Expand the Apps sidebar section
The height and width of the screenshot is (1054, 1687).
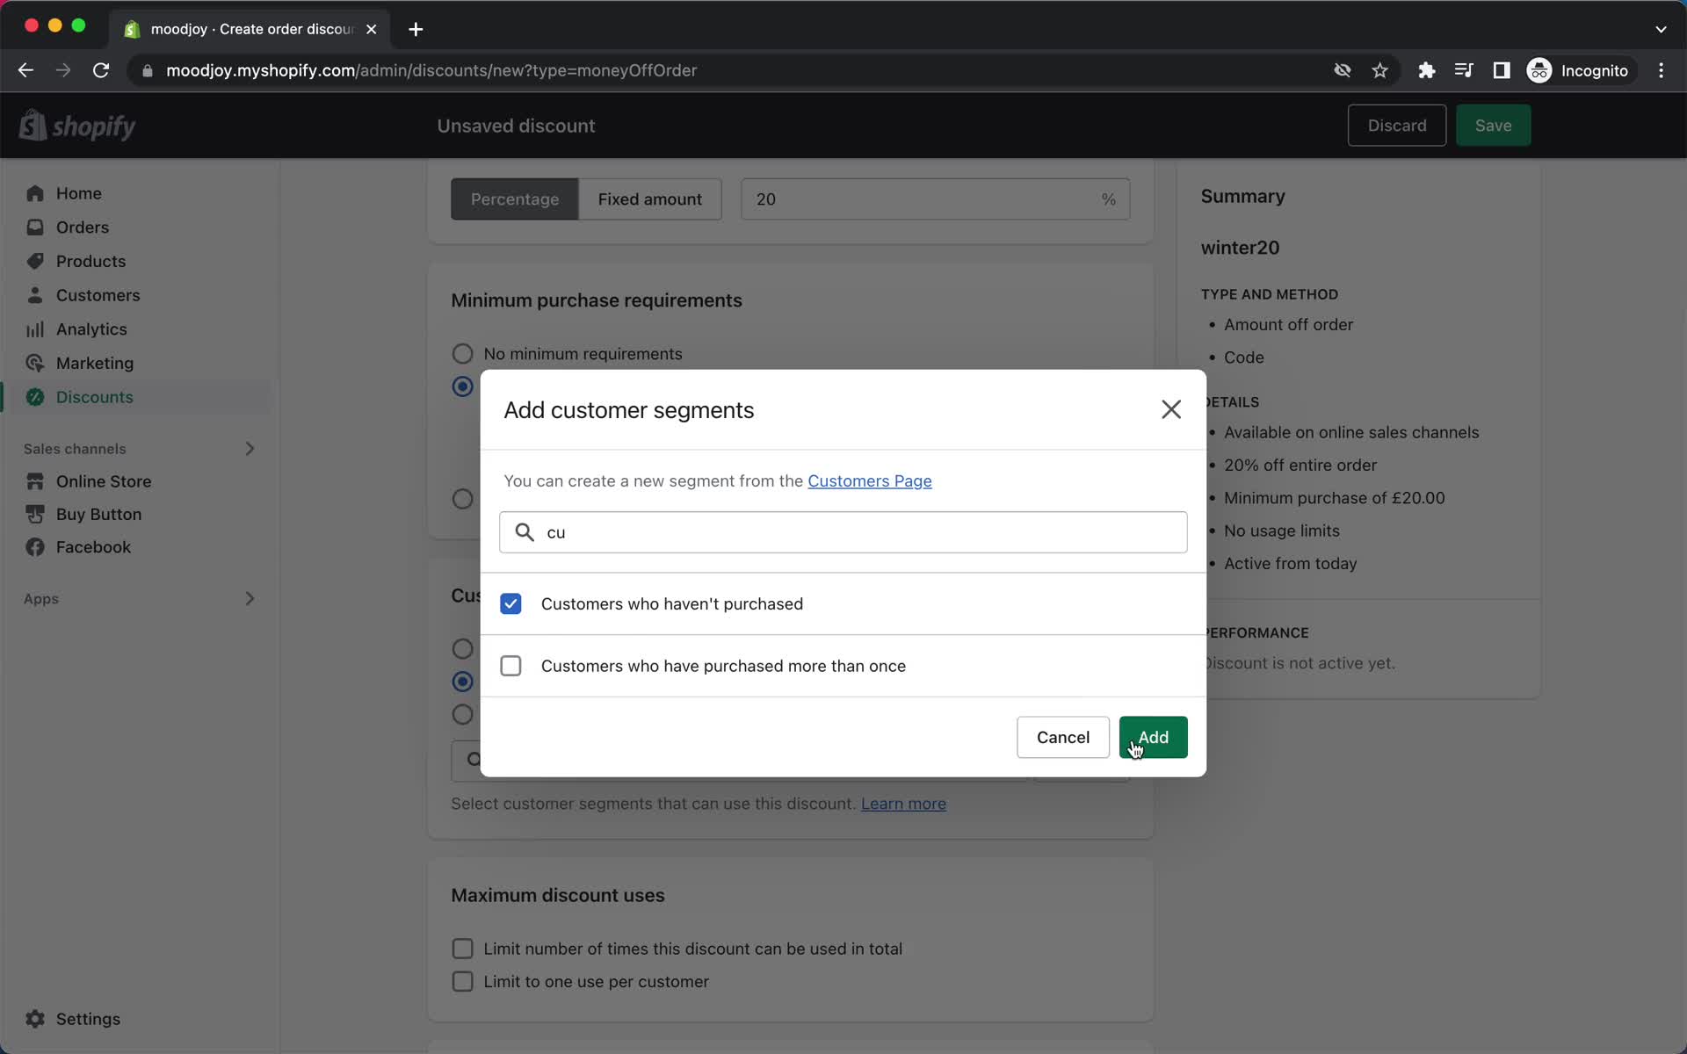[x=248, y=599]
